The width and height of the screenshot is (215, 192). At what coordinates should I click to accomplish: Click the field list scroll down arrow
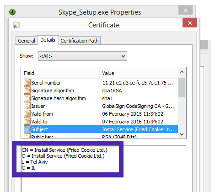(x=182, y=134)
